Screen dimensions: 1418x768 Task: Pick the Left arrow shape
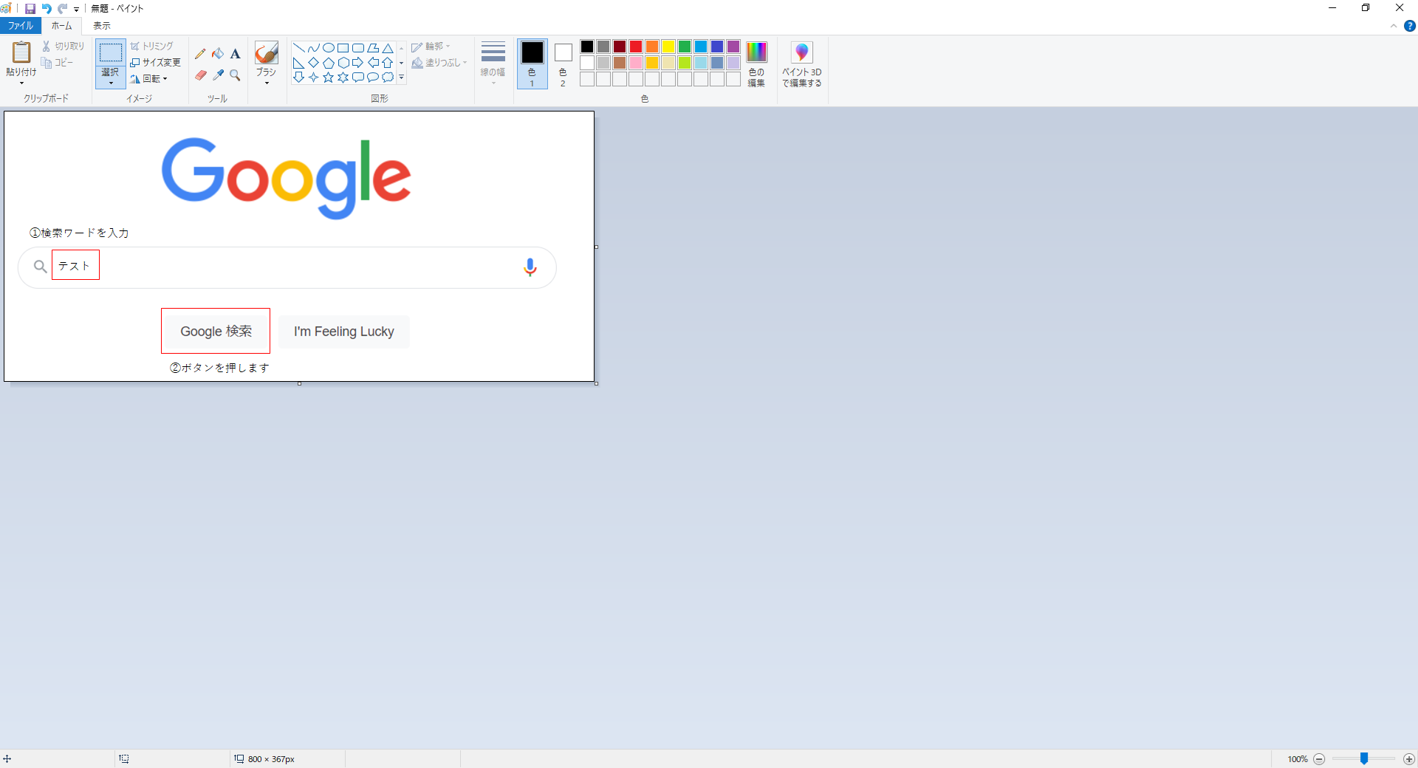(x=373, y=63)
